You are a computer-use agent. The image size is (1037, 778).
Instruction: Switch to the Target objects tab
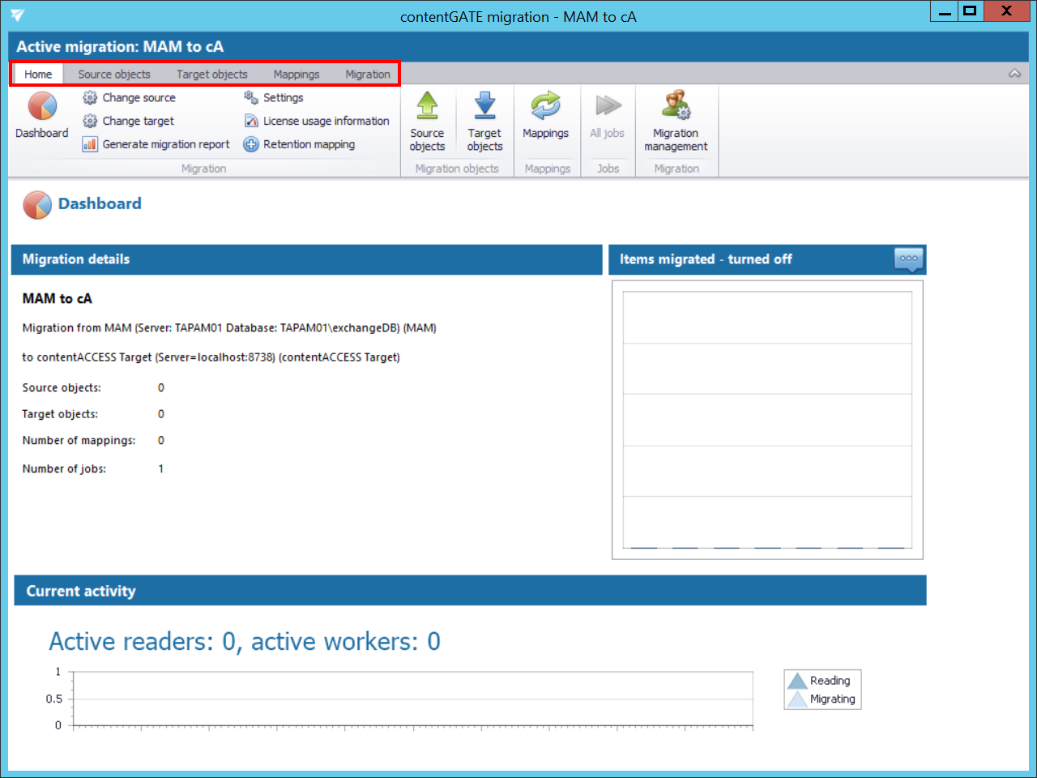coord(212,74)
